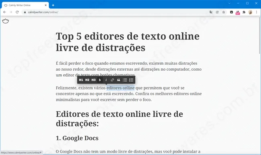Convert selection to a numbered list
261x155 pixels.
click(x=131, y=80)
